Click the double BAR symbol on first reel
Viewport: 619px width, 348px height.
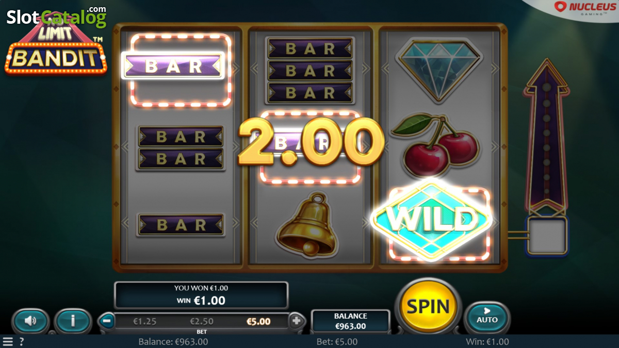181,148
